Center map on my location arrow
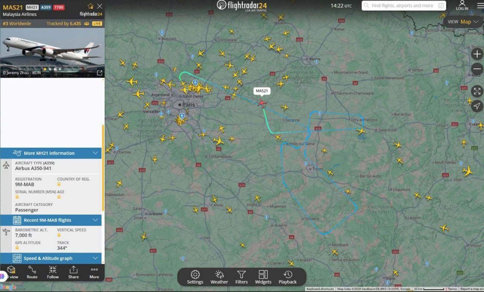The image size is (484, 292). 477,106
